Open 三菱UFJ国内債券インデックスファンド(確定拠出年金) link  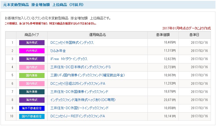pyautogui.click(x=87, y=75)
